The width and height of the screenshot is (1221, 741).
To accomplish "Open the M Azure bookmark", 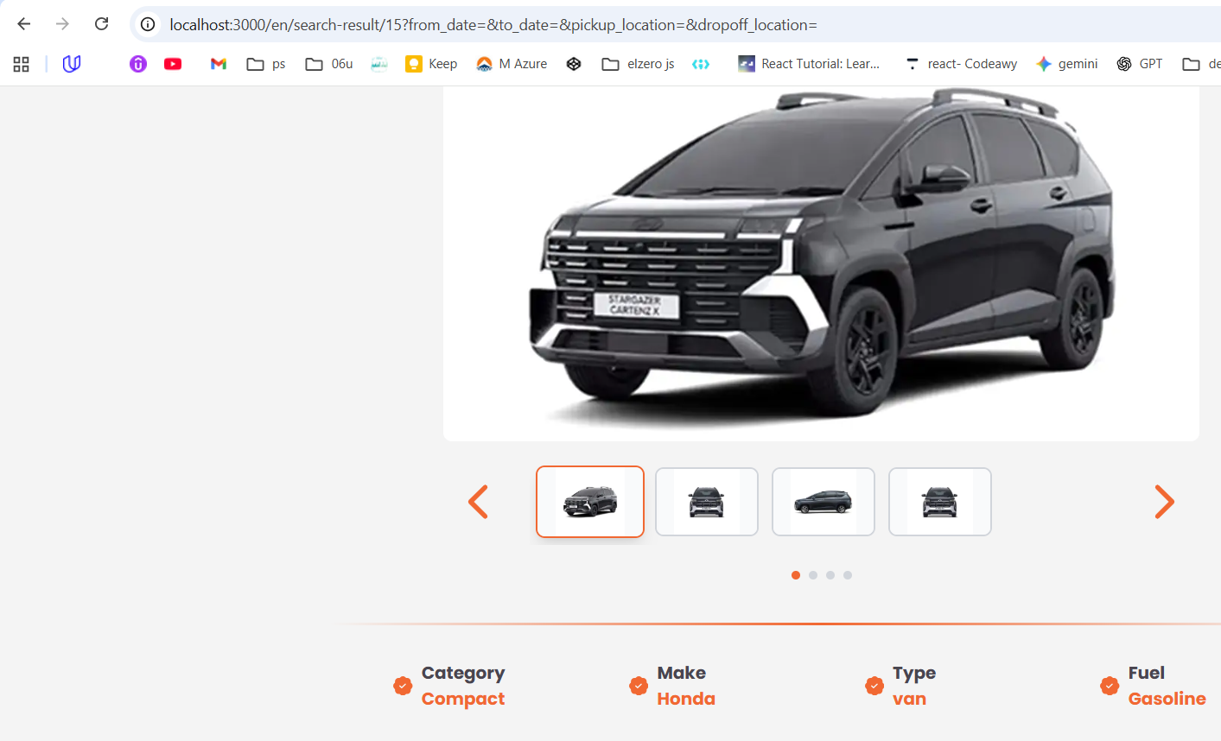I will pos(512,64).
